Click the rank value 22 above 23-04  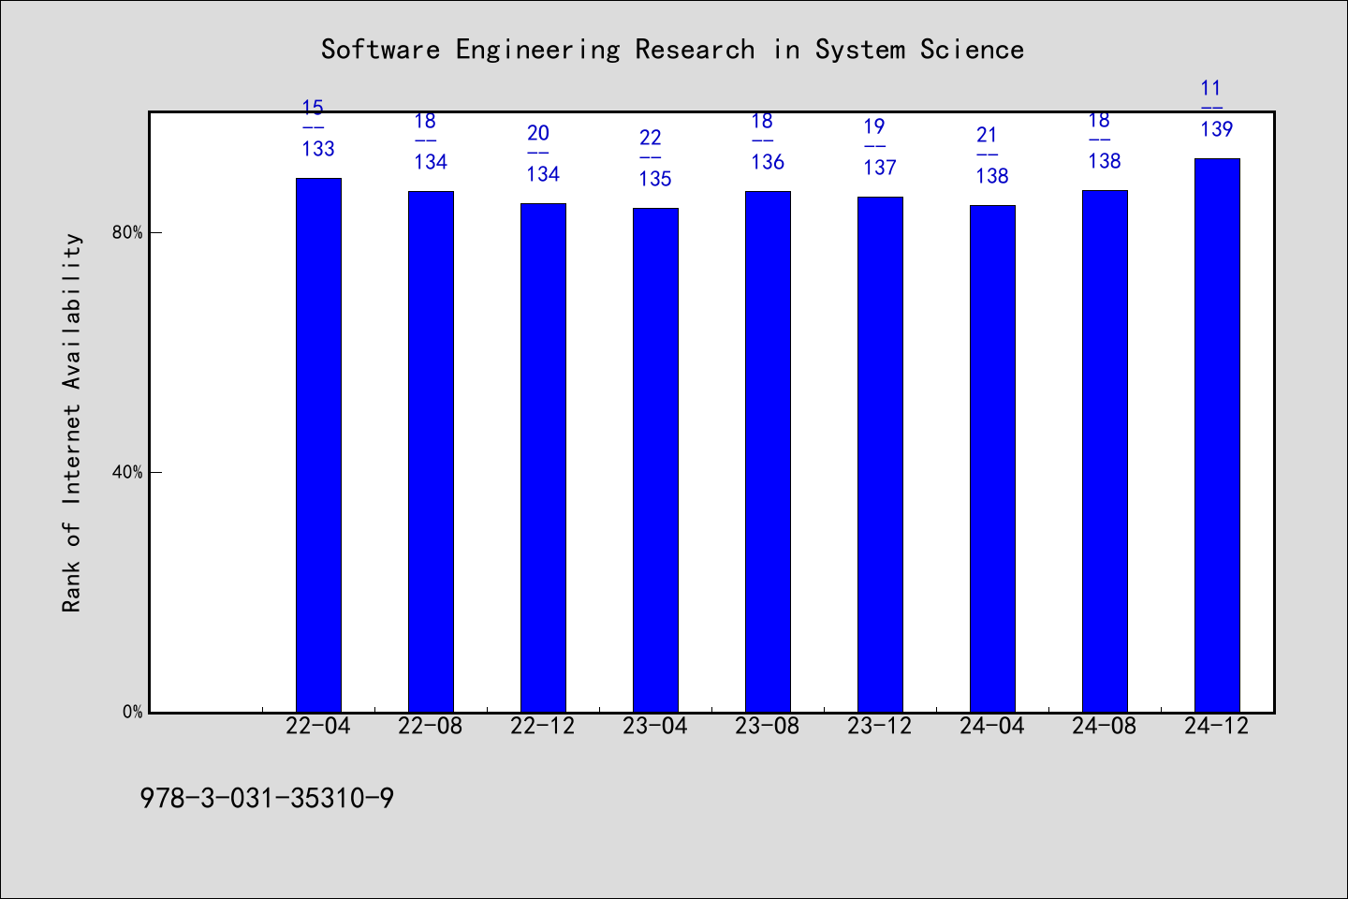click(650, 138)
